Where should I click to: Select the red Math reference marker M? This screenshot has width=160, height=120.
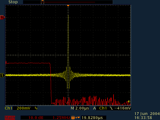[2, 17]
